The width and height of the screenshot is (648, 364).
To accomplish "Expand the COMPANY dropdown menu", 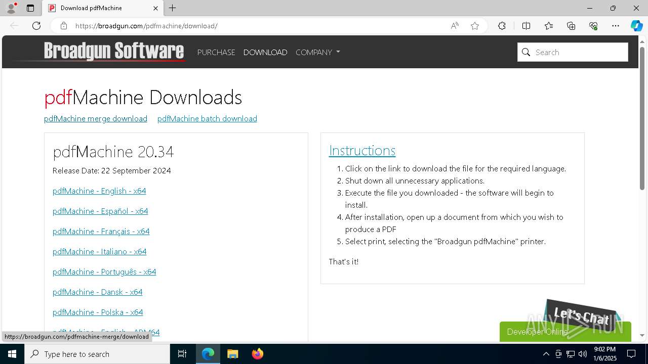I will tap(318, 52).
